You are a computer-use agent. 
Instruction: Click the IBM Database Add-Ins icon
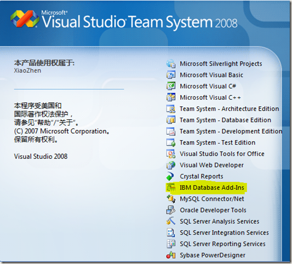(x=171, y=188)
